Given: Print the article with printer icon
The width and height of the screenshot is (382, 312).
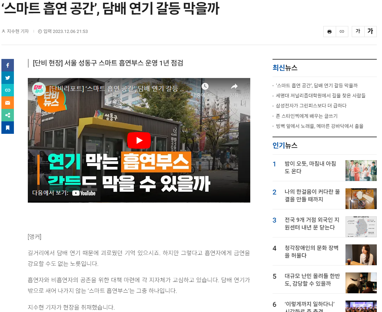Looking at the screenshot, I should point(330,32).
